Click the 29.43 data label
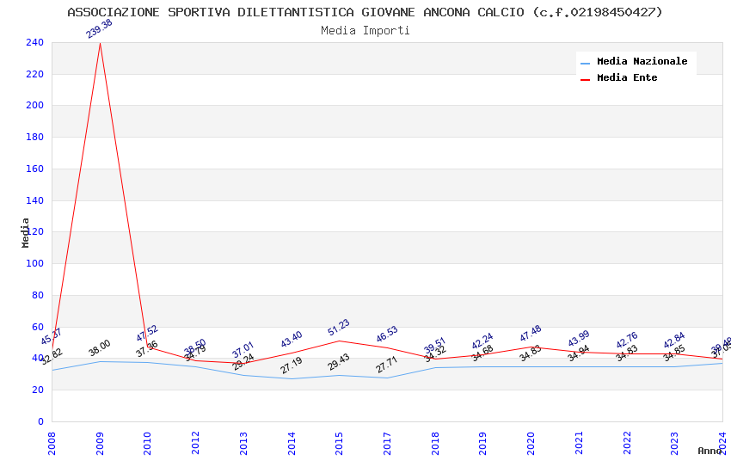731x473 pixels. pos(339,362)
